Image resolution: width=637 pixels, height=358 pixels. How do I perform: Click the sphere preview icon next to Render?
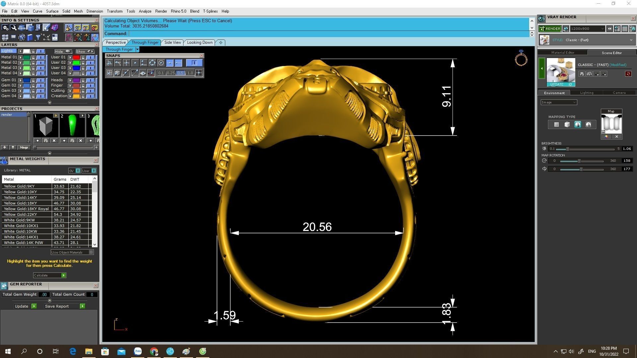[x=566, y=29]
